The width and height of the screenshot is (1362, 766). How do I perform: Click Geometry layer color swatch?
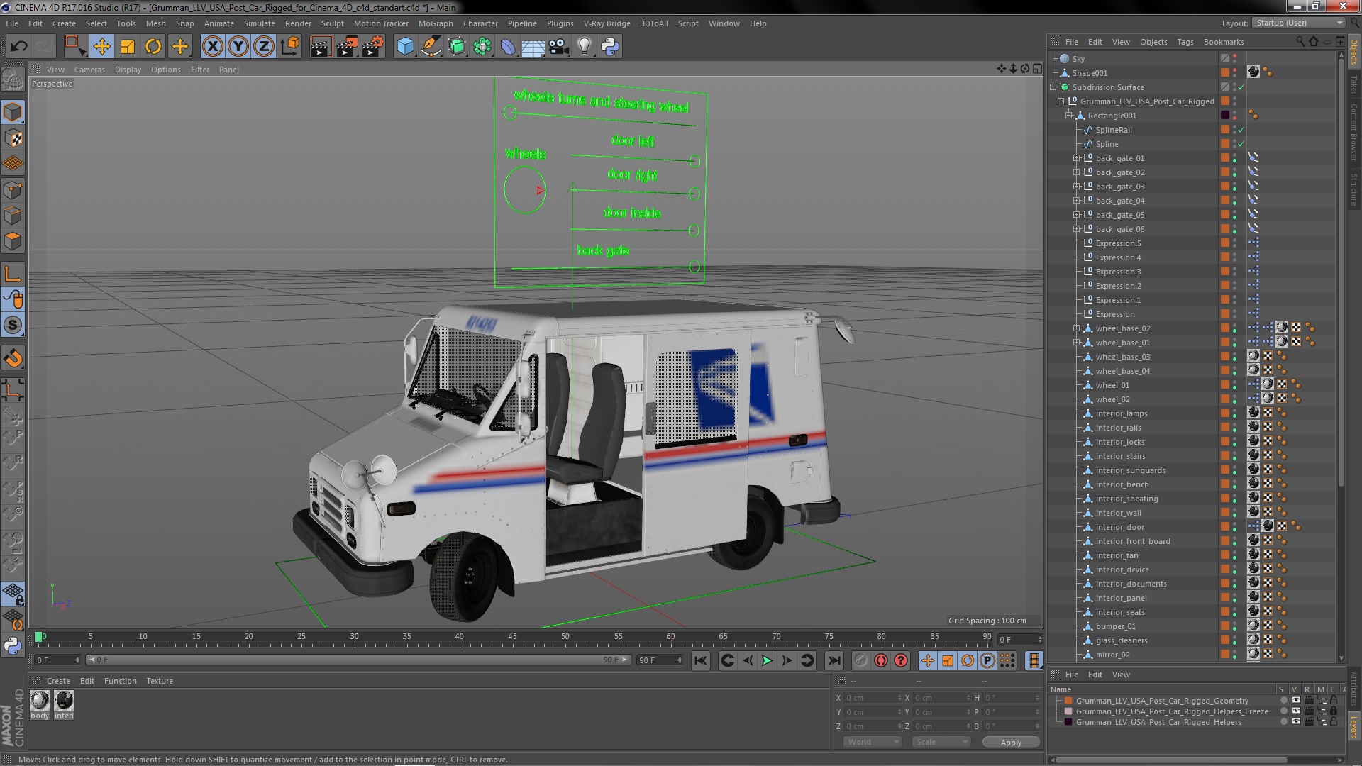tap(1068, 701)
